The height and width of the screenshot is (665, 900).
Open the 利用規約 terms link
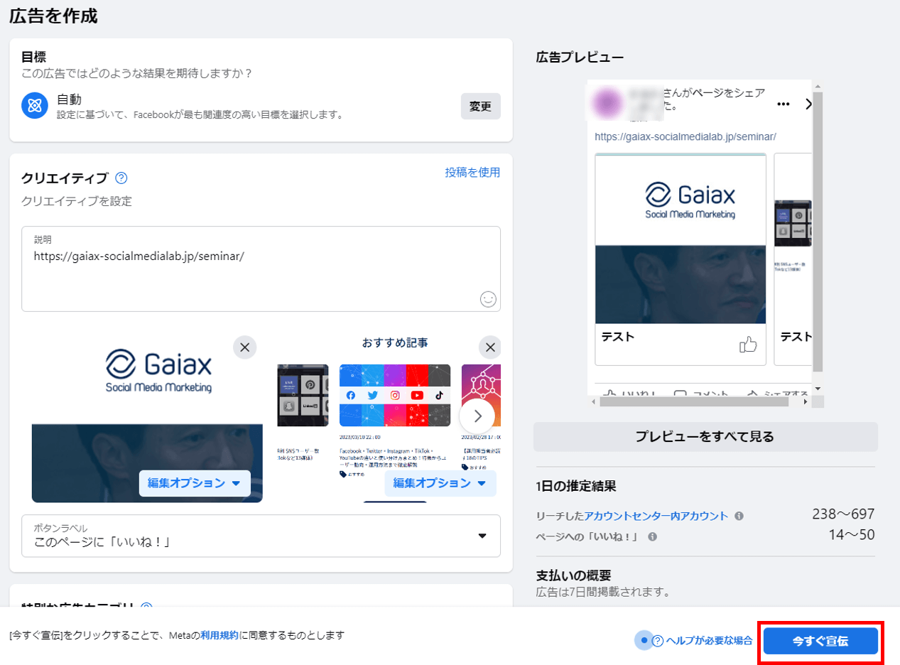(x=219, y=635)
